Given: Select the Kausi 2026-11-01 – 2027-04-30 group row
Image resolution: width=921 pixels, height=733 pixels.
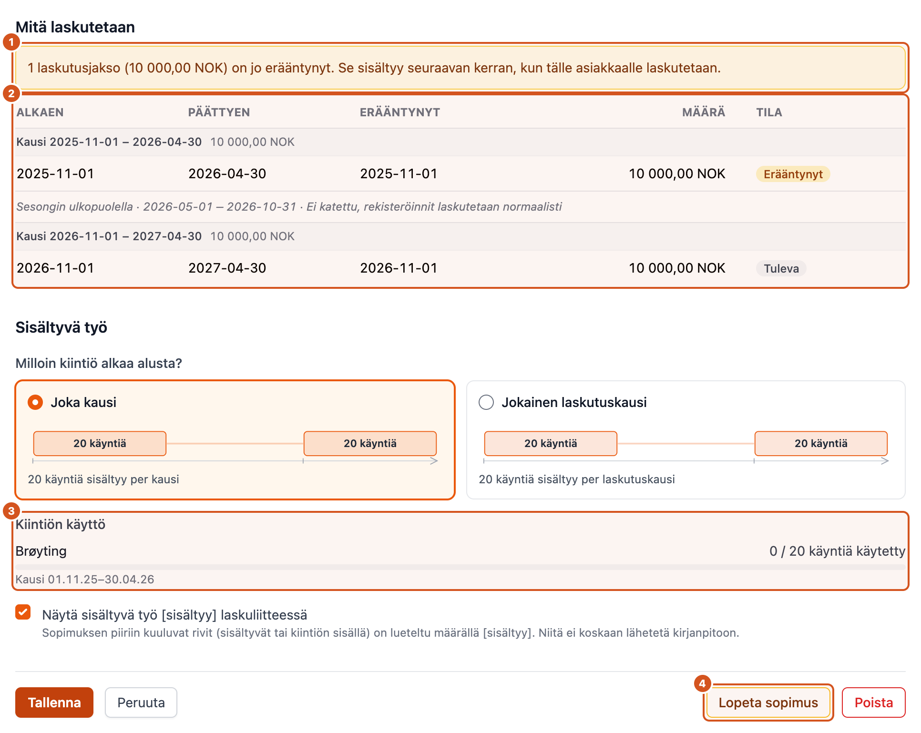Looking at the screenshot, I should click(460, 236).
